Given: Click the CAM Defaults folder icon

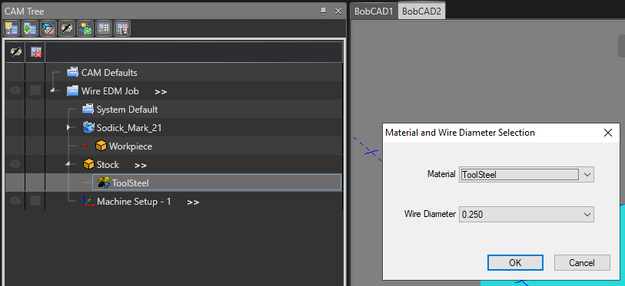Looking at the screenshot, I should 72,72.
